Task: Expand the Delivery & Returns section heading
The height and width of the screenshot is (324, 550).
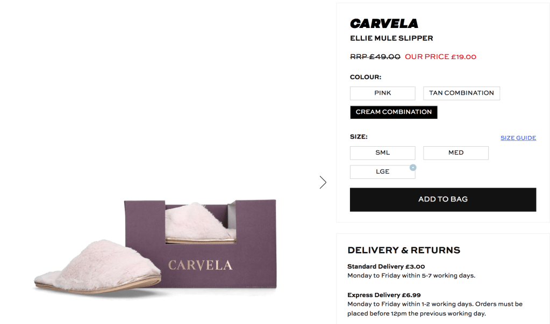Action: [404, 250]
